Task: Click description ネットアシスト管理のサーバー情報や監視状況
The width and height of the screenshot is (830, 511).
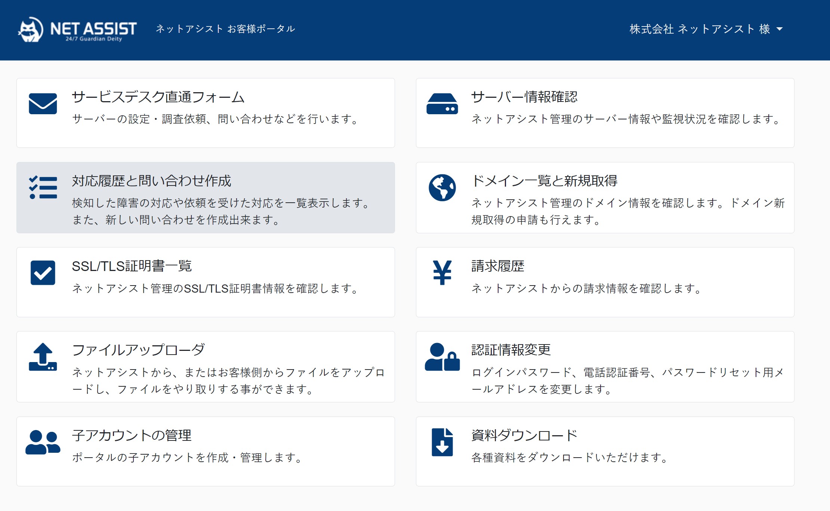Action: [626, 119]
